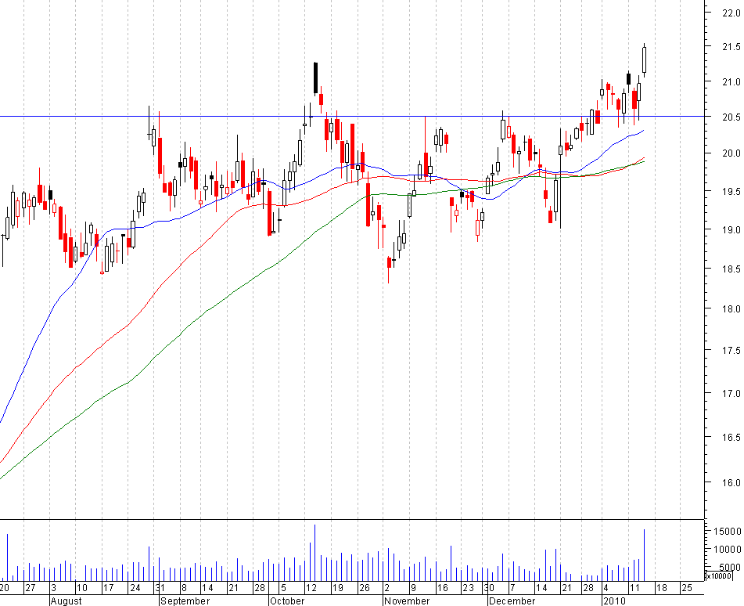Select the October month label

(287, 601)
